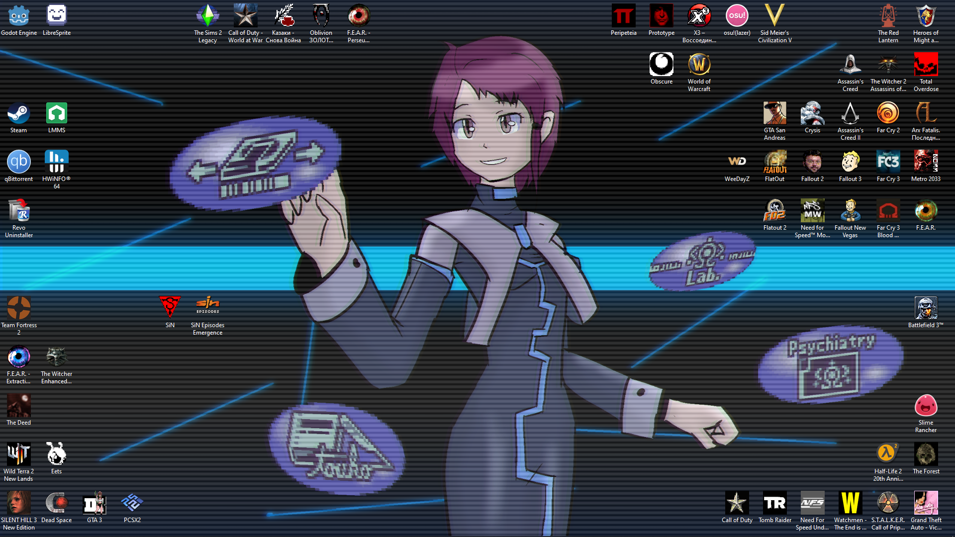
Task: Click Need for Speed Most Wanted icon
Action: click(813, 218)
